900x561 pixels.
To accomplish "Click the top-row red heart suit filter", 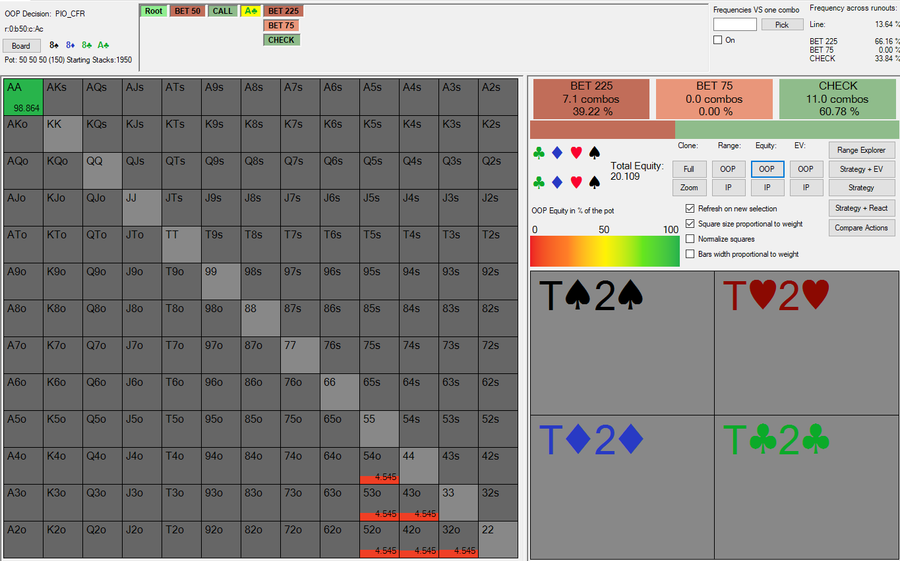I will [576, 153].
